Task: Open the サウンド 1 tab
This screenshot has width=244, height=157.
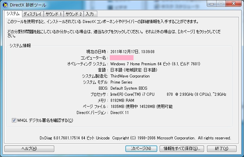Action: [53, 14]
